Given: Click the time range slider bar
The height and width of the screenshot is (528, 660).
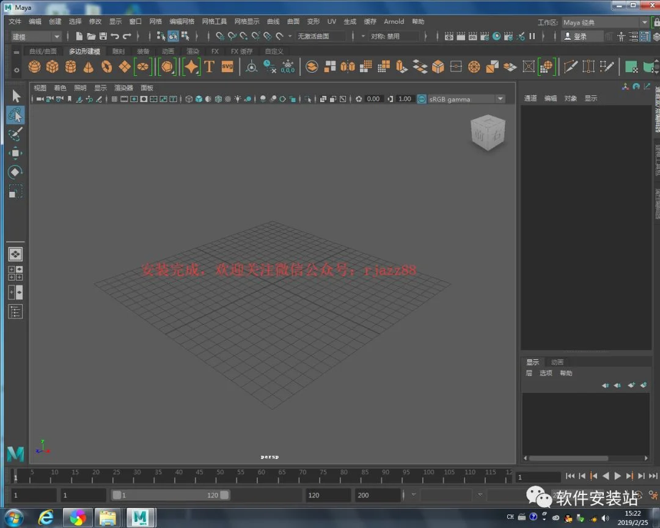Looking at the screenshot, I should [170, 495].
